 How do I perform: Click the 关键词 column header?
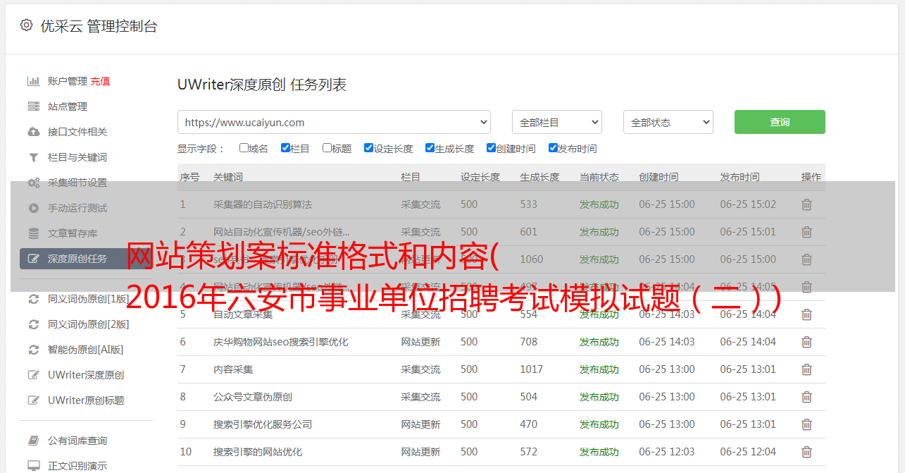click(228, 177)
